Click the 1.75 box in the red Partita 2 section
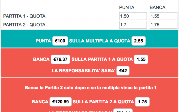This screenshot has width=179, height=112. [142, 102]
